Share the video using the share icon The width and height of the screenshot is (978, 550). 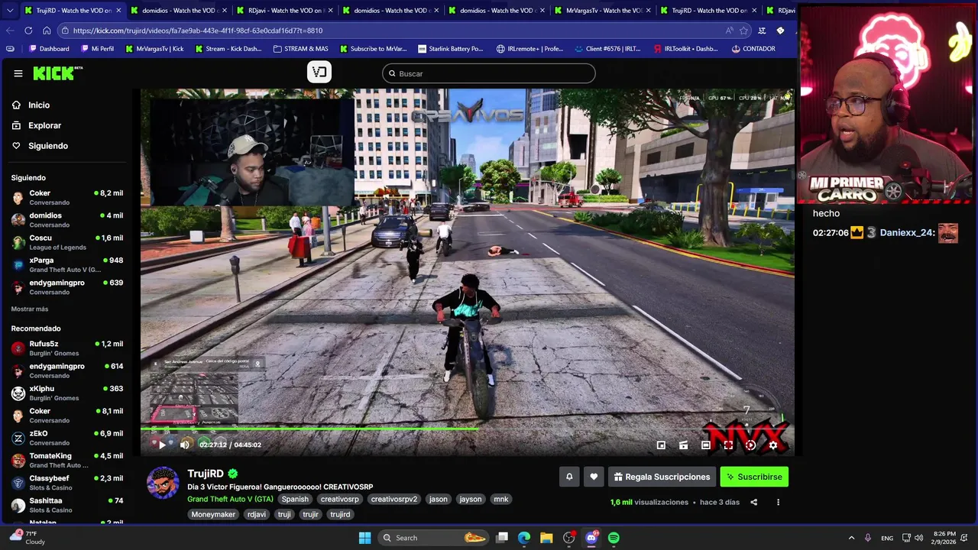click(x=754, y=503)
